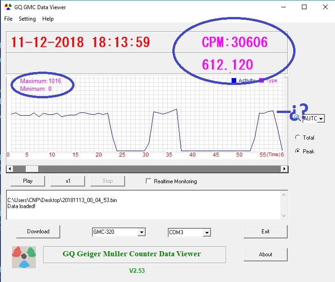
Task: Click the Download button
Action: point(38,231)
